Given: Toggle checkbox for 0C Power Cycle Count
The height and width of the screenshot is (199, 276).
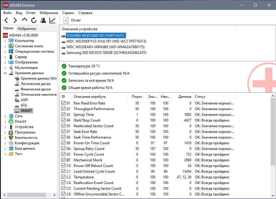Looking at the screenshot, I should tap(63, 154).
